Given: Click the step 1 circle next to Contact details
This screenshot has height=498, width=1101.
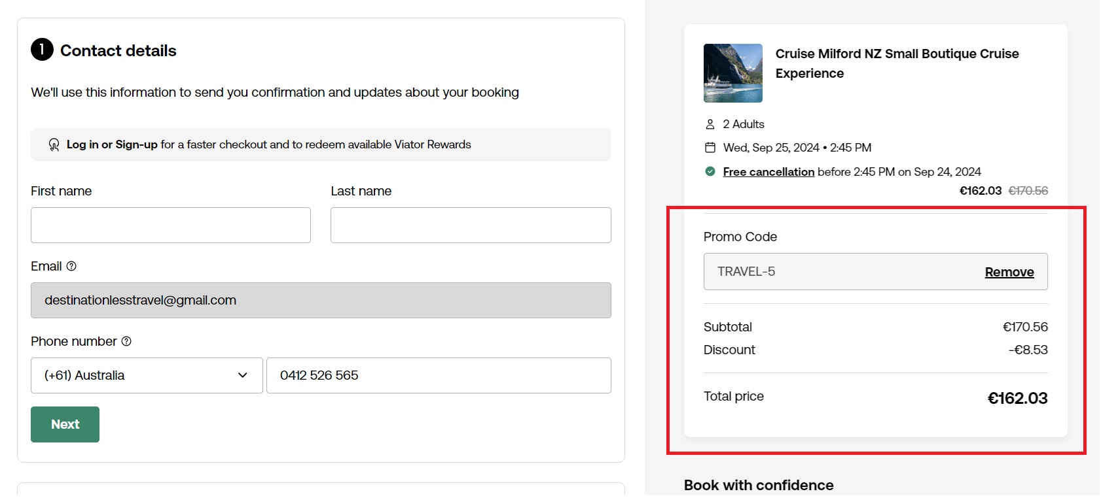Looking at the screenshot, I should tap(42, 50).
